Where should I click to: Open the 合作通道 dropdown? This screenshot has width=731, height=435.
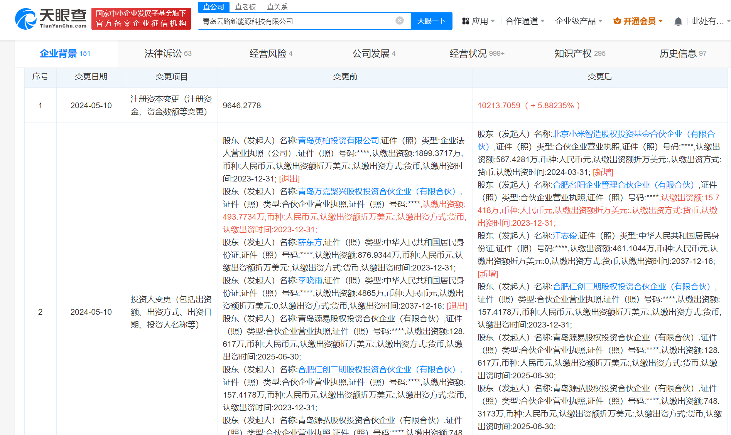(x=523, y=21)
